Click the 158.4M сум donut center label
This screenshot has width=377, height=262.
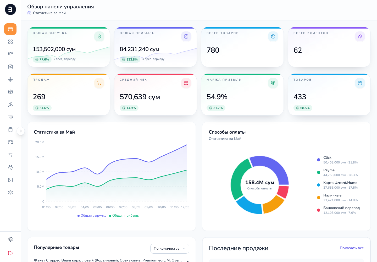coord(260,182)
